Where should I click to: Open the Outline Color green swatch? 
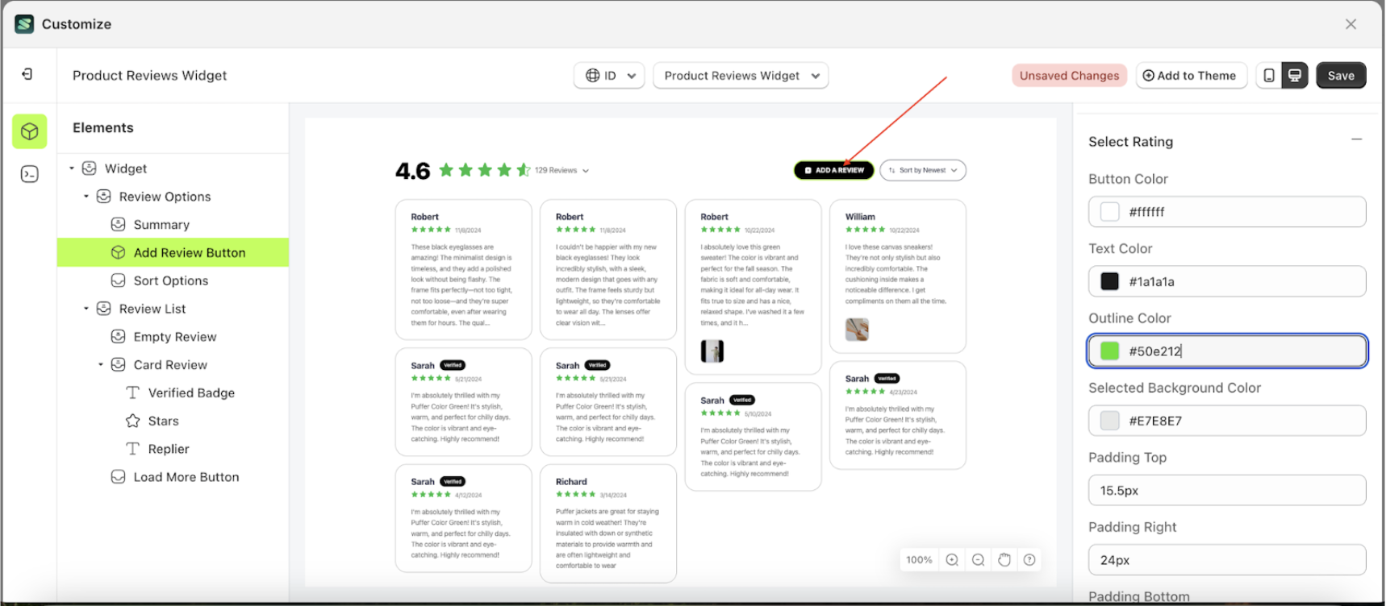coord(1110,351)
